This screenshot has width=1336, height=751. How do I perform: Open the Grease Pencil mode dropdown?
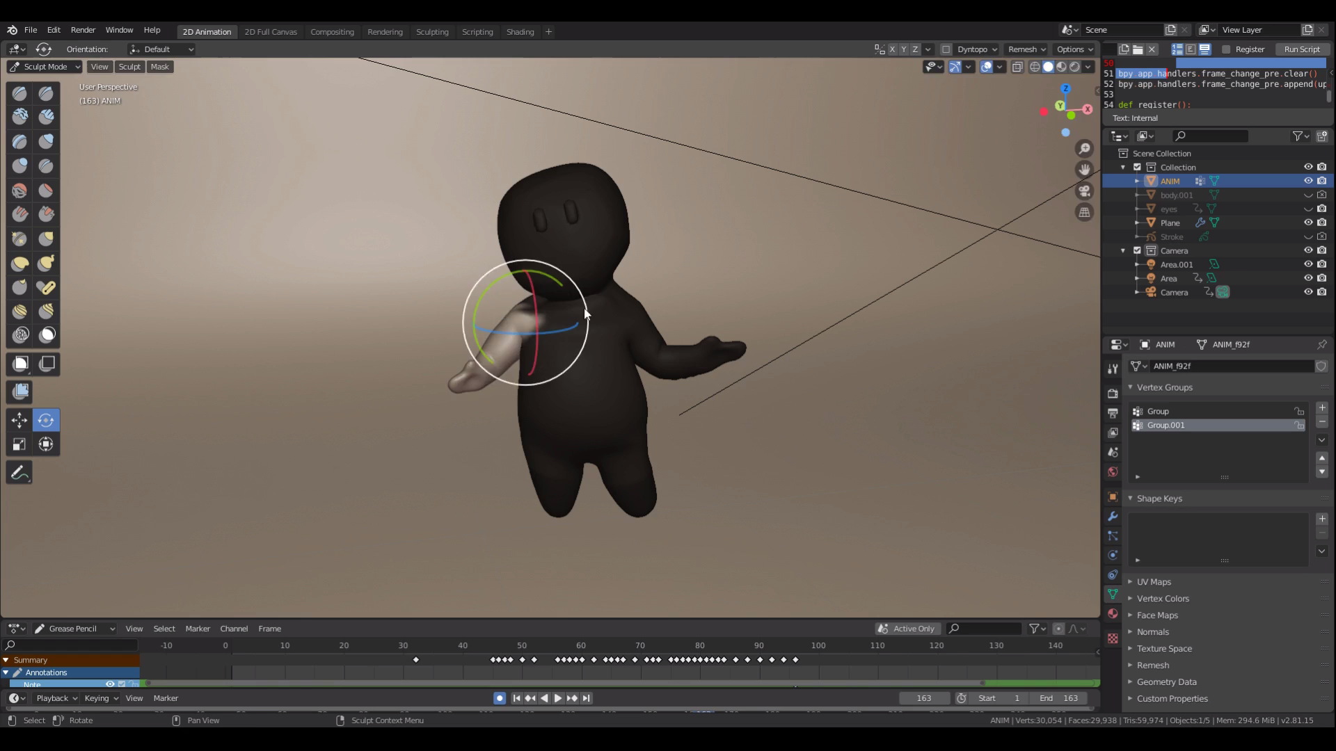coord(74,629)
